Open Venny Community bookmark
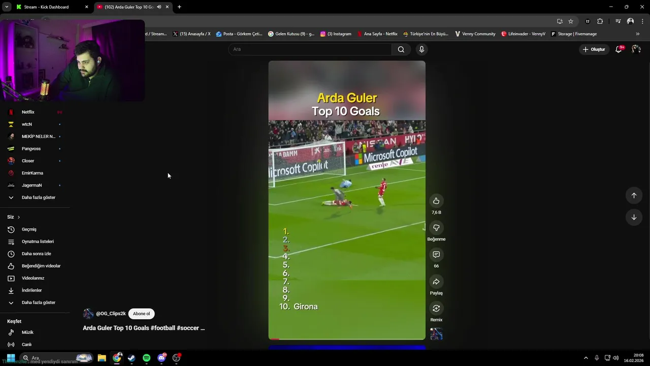This screenshot has height=366, width=650. [475, 34]
